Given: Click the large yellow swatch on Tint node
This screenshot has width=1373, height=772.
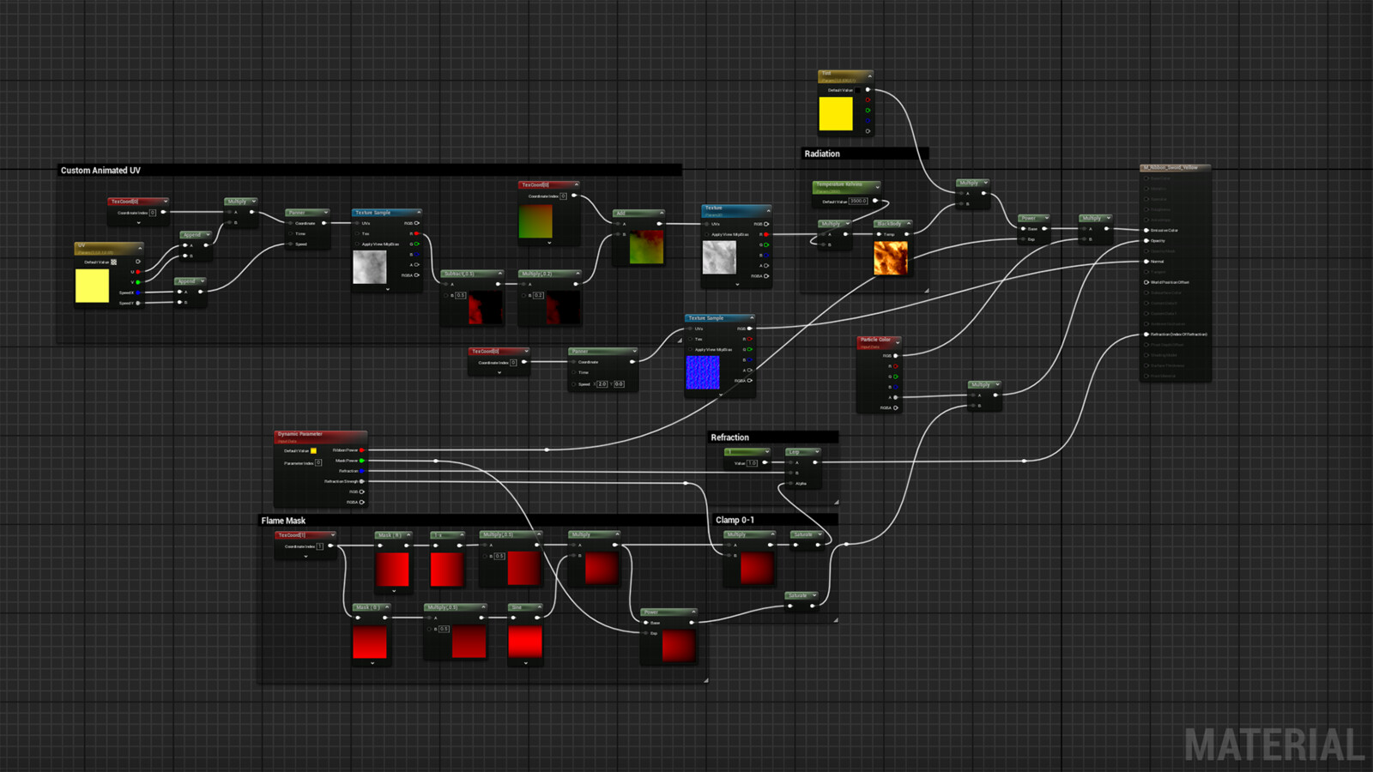Looking at the screenshot, I should coord(836,114).
